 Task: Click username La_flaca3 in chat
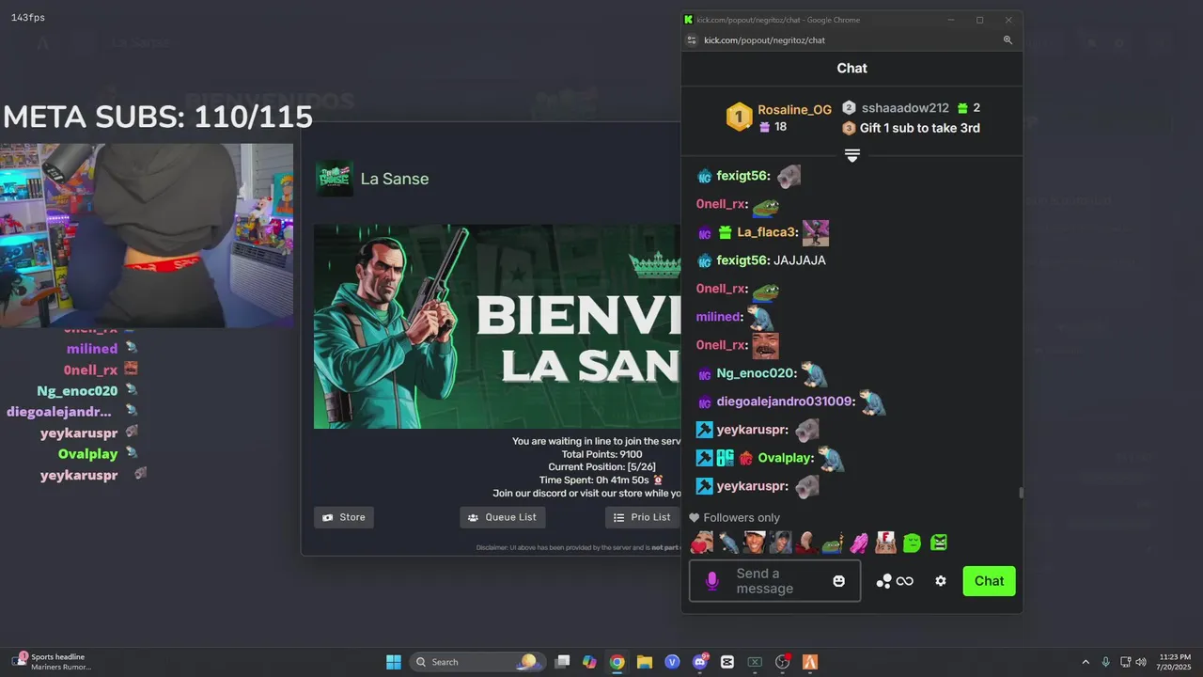tap(766, 232)
